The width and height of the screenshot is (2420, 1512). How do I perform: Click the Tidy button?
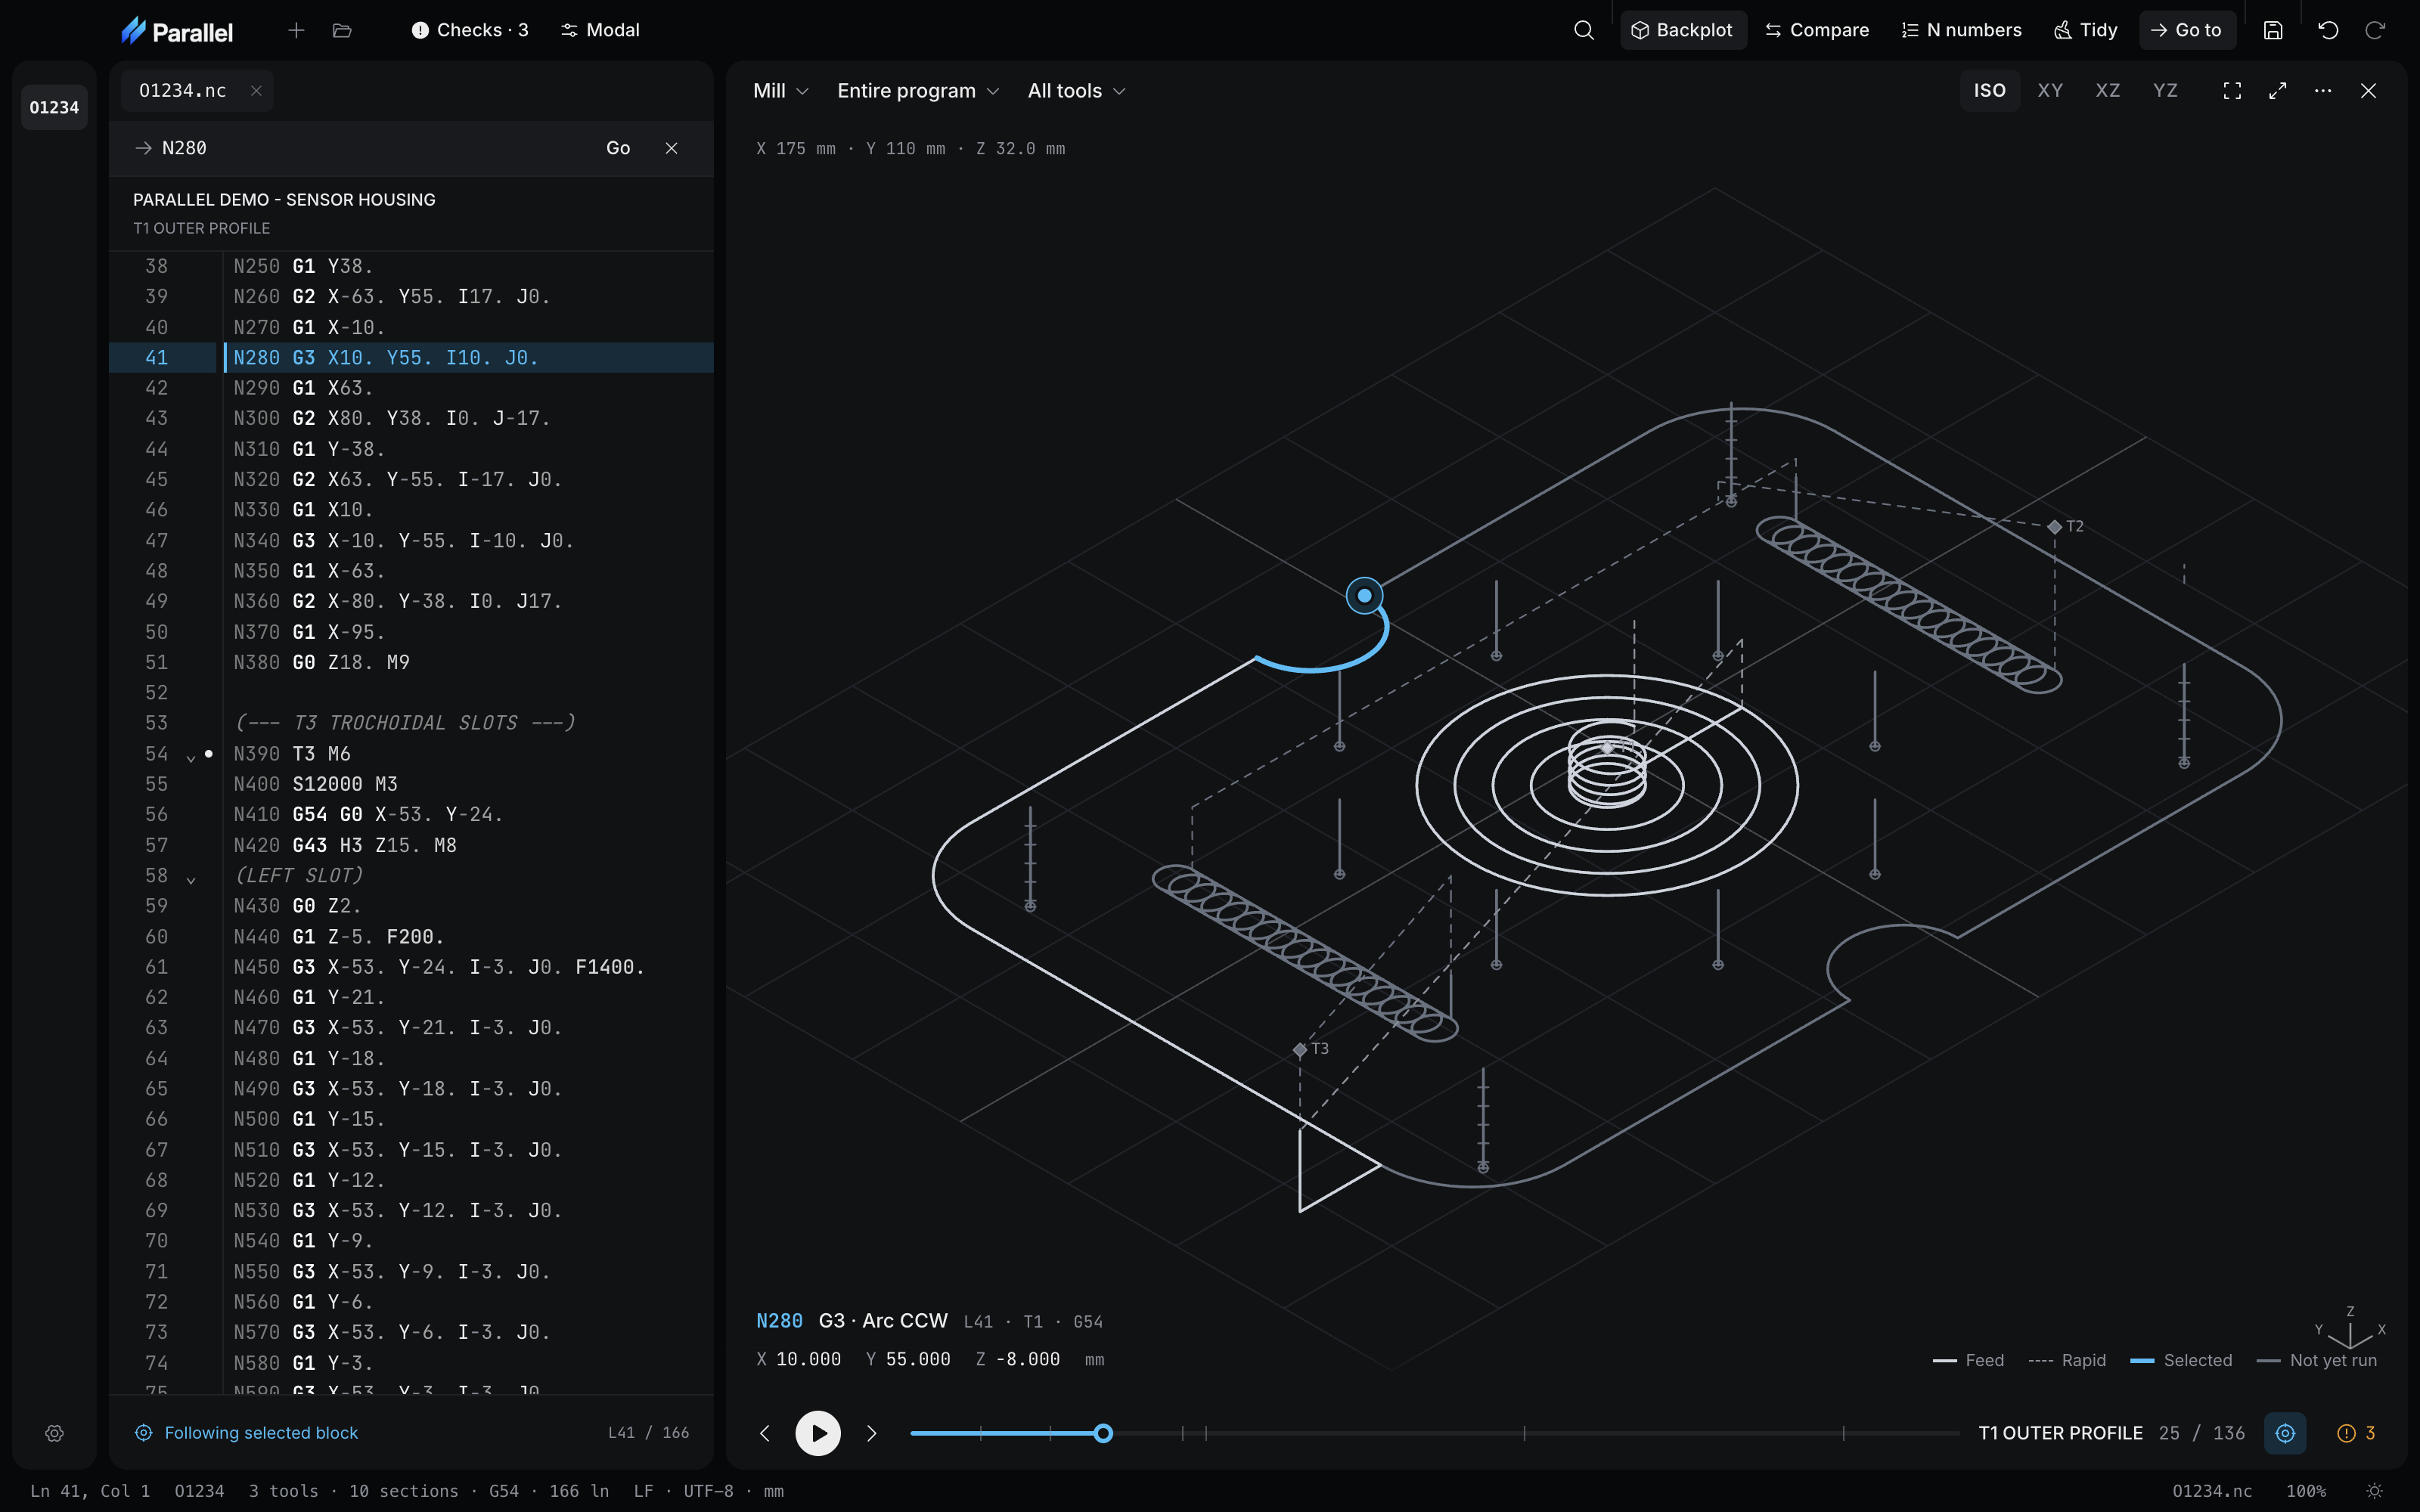click(2086, 30)
